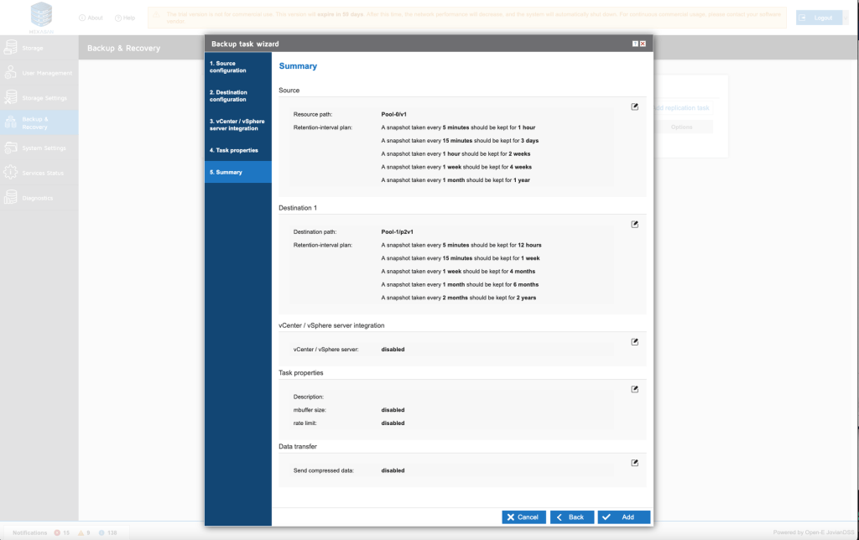Edit the Source section settings
The image size is (859, 540).
point(635,106)
